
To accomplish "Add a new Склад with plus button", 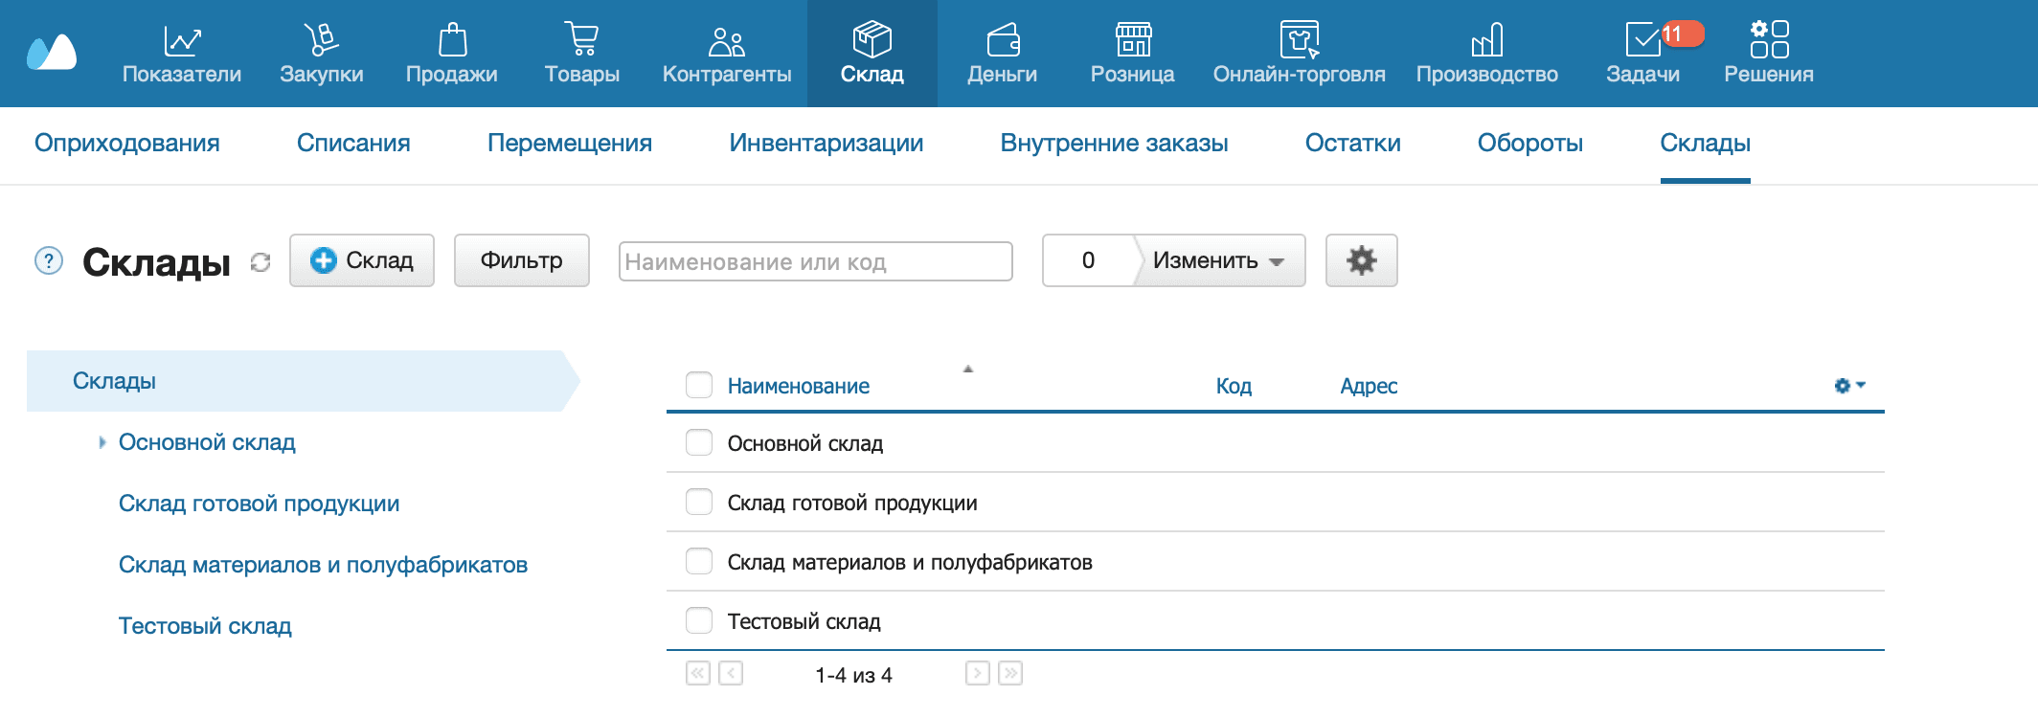I will coord(362,260).
